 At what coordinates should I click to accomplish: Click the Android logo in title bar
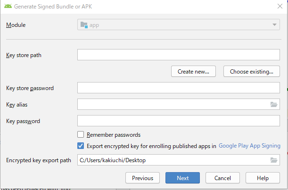pos(7,6)
